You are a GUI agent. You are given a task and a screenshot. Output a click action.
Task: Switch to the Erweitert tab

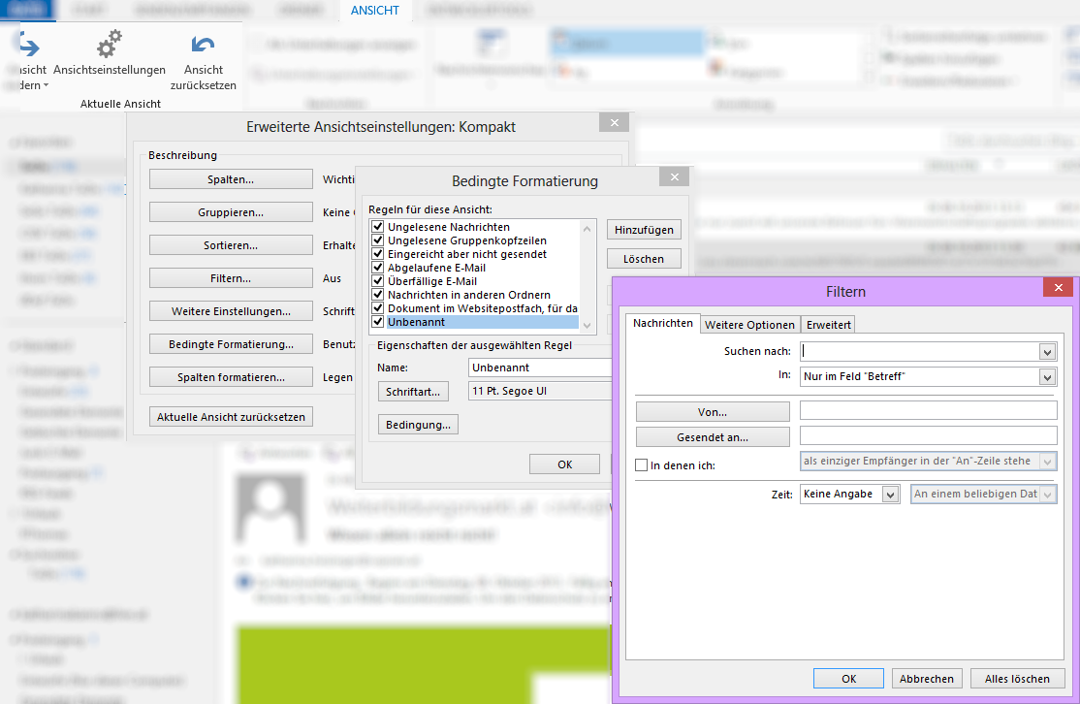828,325
